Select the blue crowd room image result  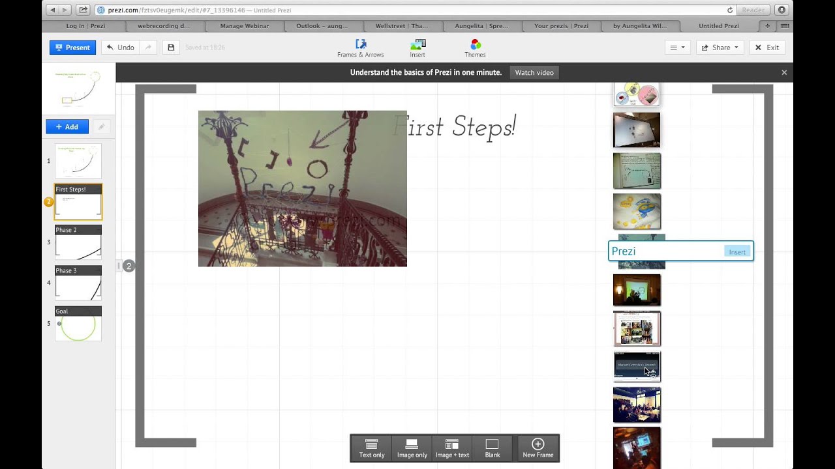[637, 405]
